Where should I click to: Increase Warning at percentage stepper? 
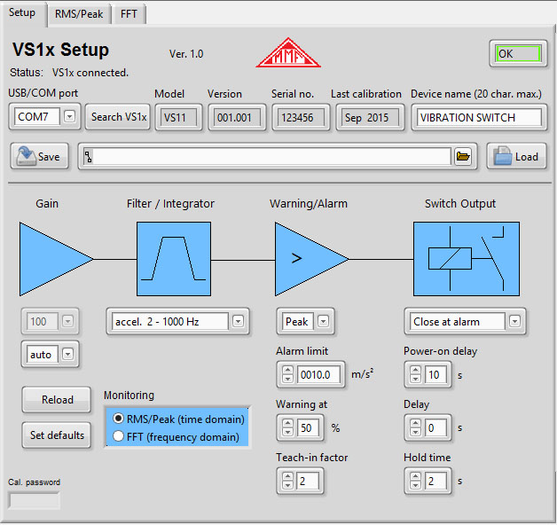tap(287, 423)
